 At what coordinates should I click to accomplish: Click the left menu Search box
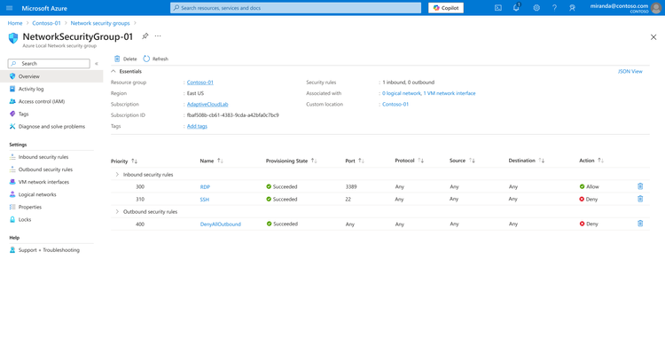click(49, 64)
